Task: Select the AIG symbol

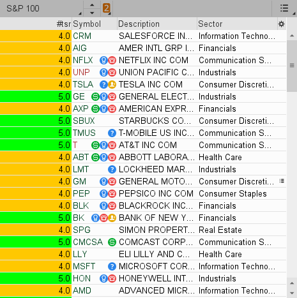Action: pos(80,48)
